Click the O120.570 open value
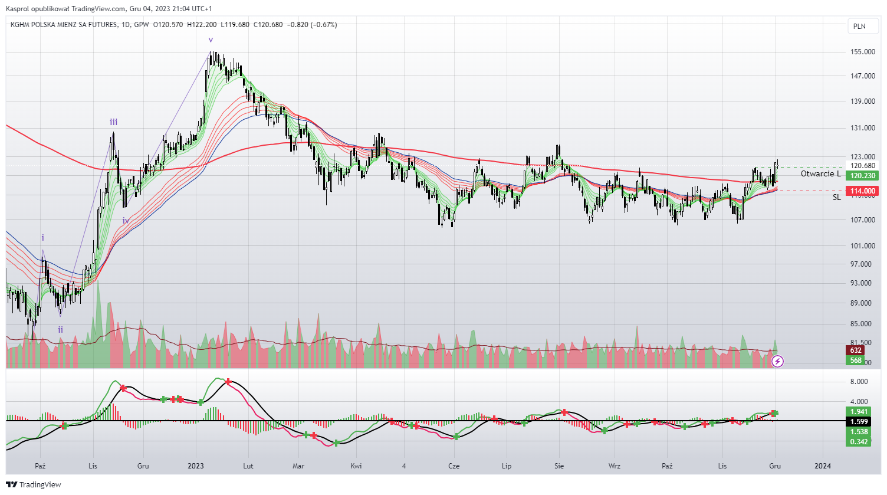This screenshot has width=887, height=495. [168, 25]
